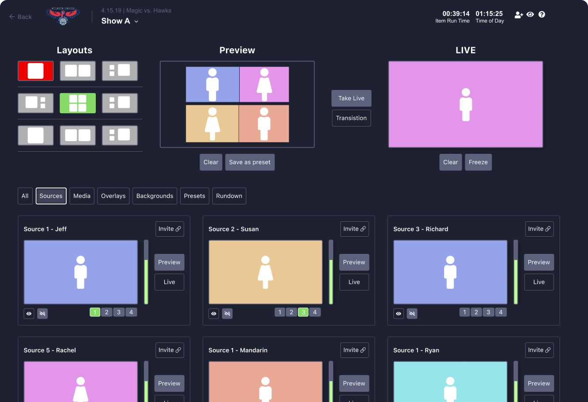
Task: Invite a guest to Source 1 - Ryan
Action: (x=539, y=350)
